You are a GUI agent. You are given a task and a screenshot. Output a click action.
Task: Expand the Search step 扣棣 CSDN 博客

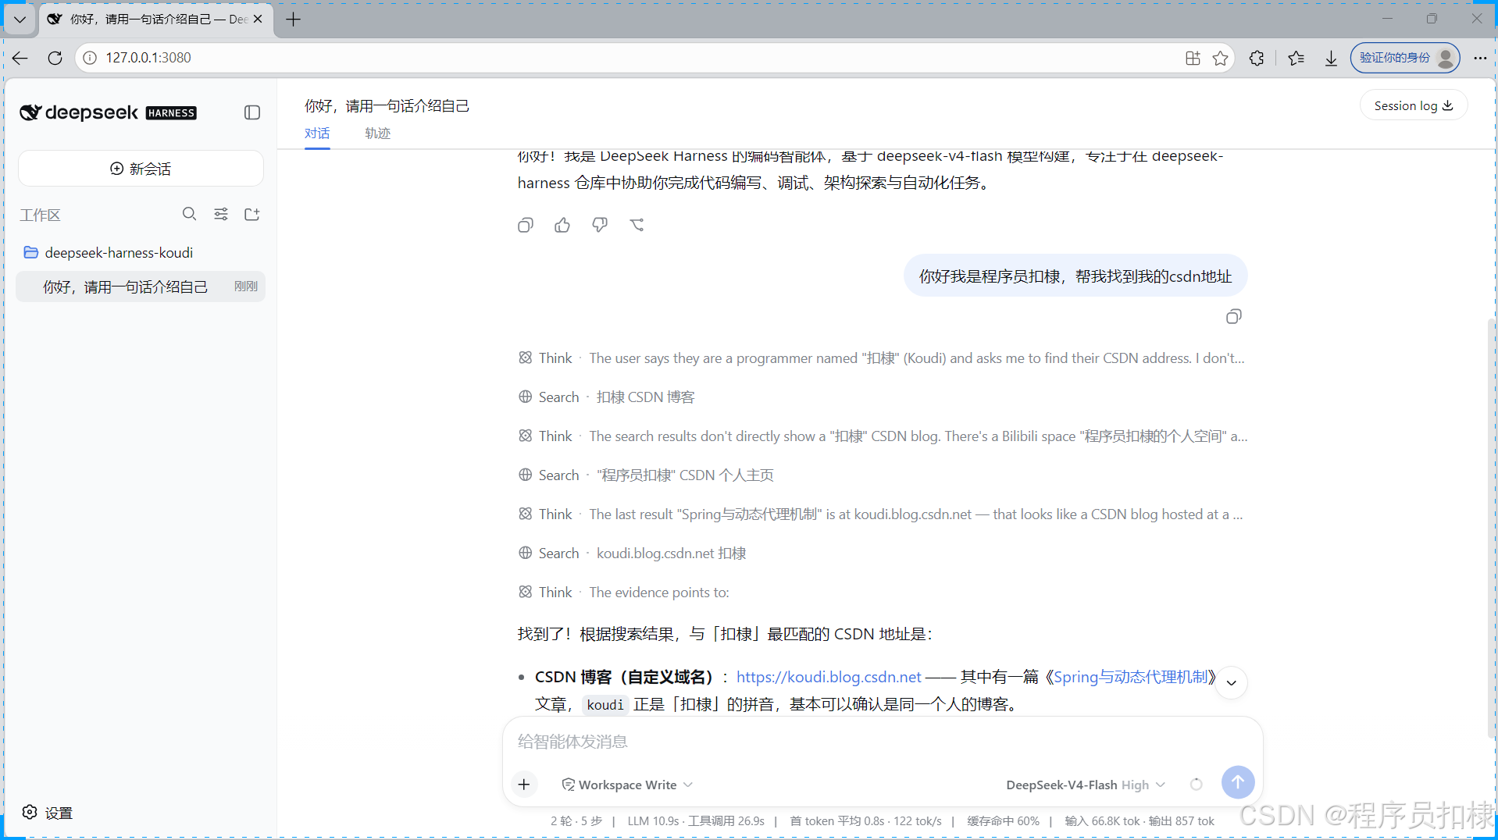607,397
